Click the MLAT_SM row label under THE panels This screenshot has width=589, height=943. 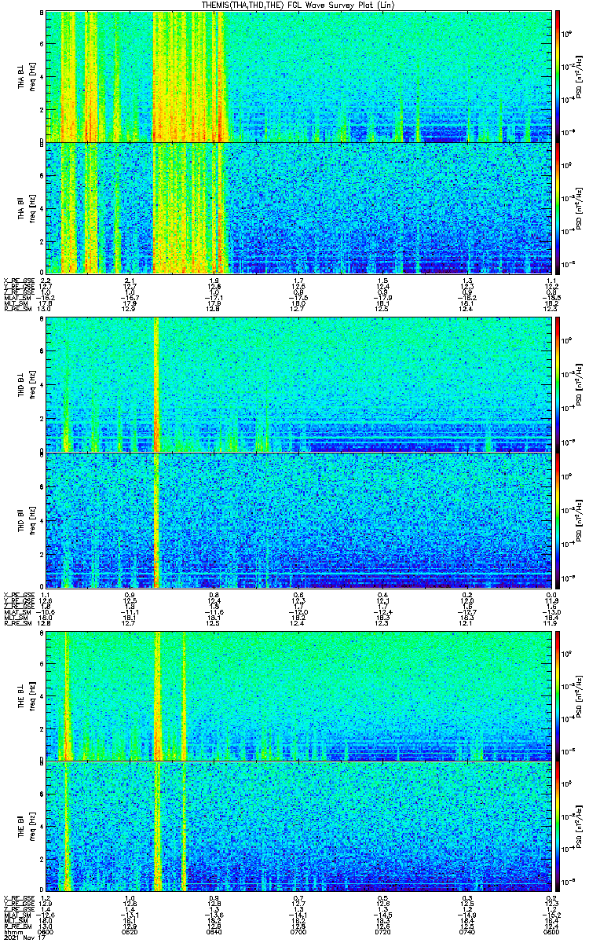(x=16, y=915)
